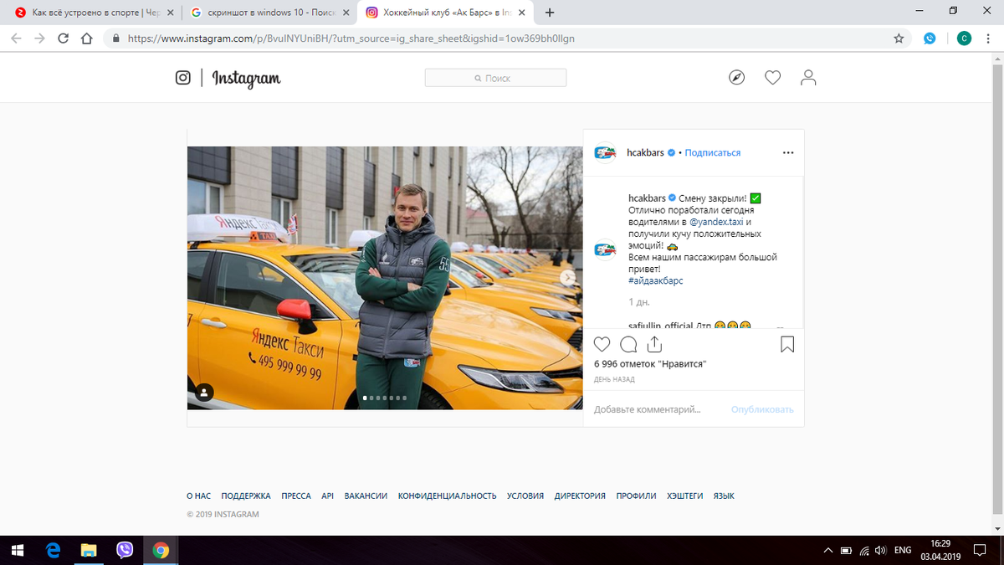Like the post with heart icon
The width and height of the screenshot is (1004, 565).
coord(602,344)
